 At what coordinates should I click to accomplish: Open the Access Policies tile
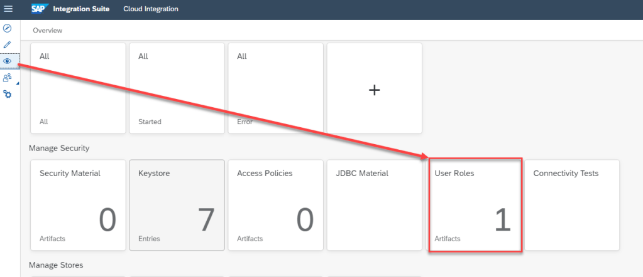pos(275,205)
